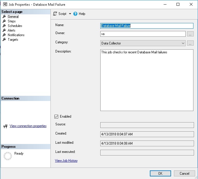Open category browse ellipsis button
Image resolution: width=198 pixels, height=179 pixels.
coord(190,43)
